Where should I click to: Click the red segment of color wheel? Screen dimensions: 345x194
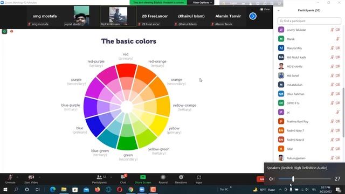pos(126,71)
